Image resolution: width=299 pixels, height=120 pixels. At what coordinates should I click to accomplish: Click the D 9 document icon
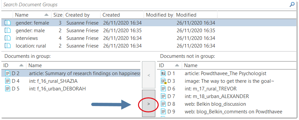coord(163,111)
